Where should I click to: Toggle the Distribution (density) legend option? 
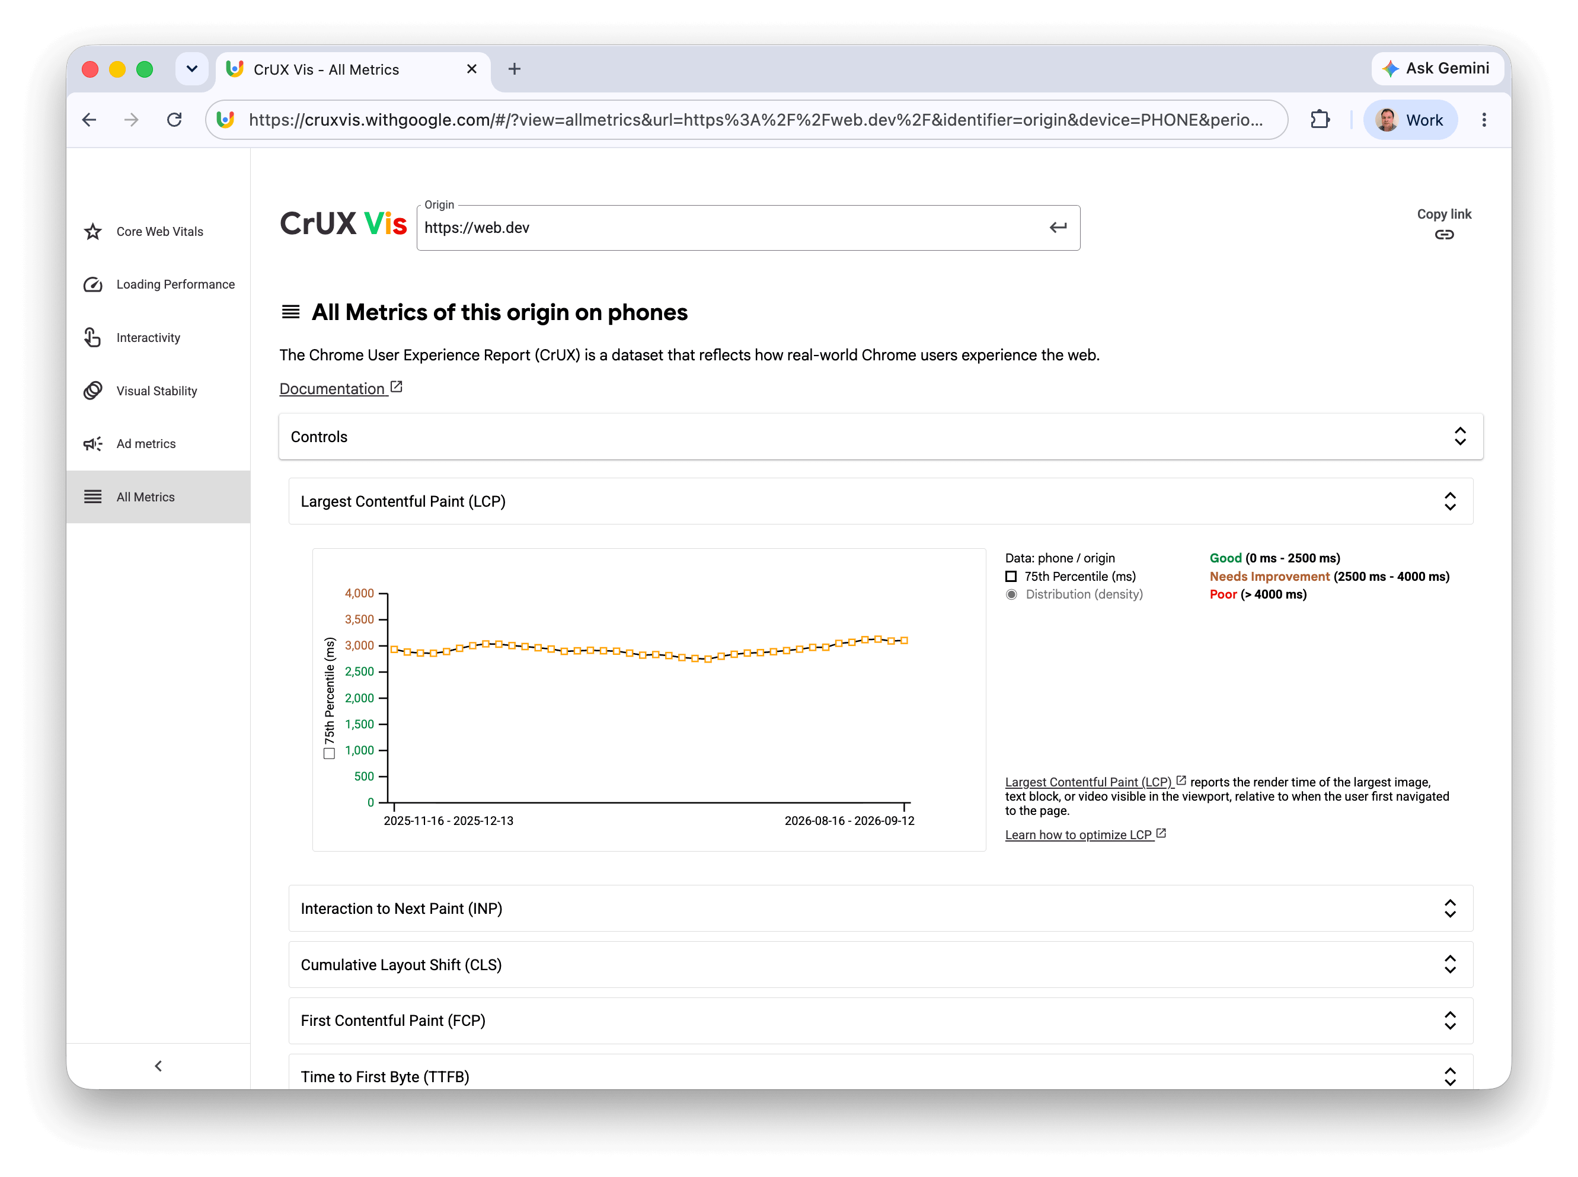[x=1011, y=594]
